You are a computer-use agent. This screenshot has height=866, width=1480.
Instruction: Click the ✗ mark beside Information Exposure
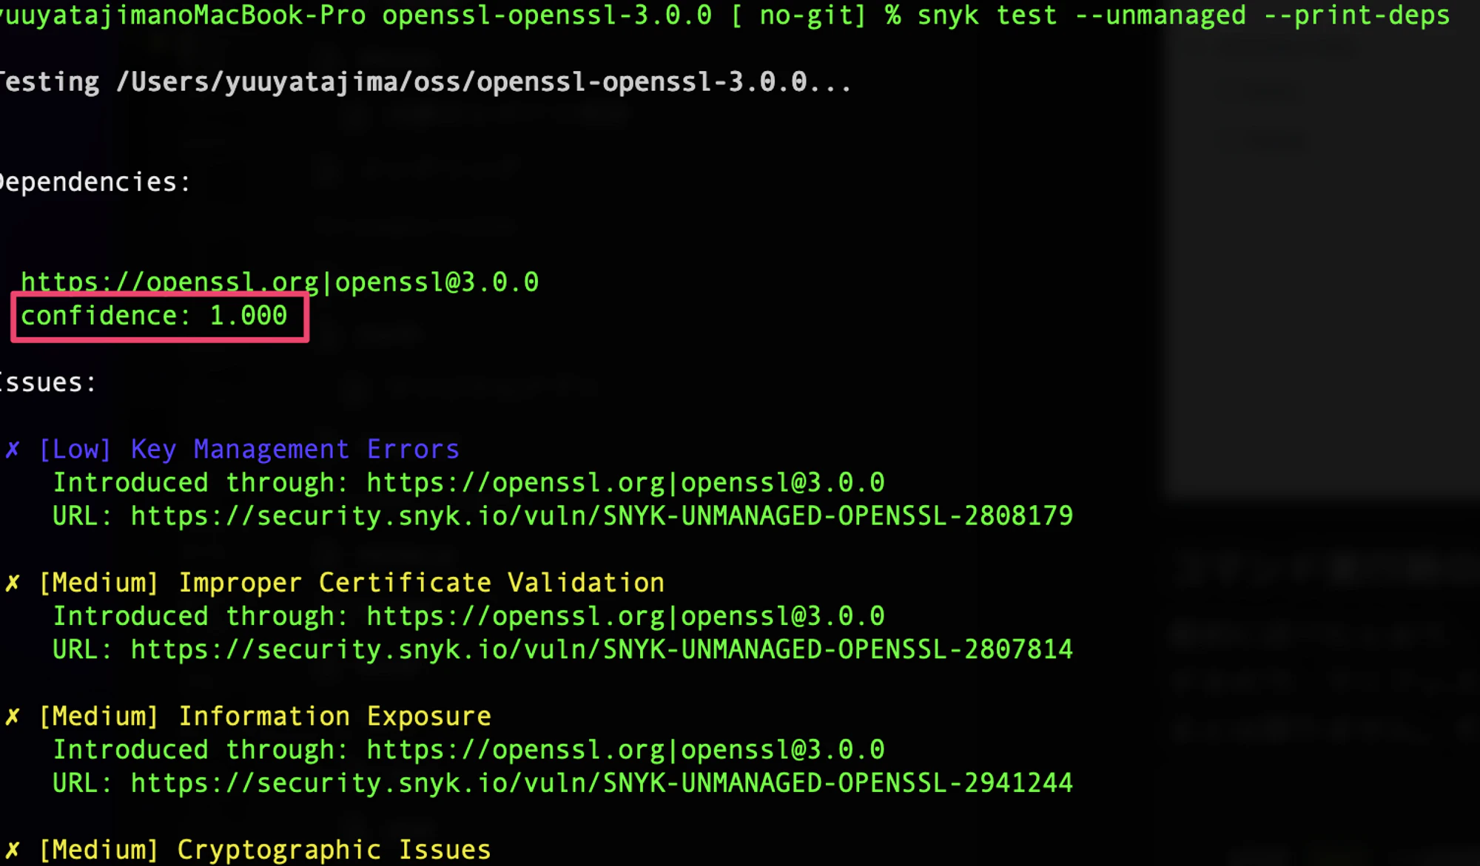coord(13,717)
